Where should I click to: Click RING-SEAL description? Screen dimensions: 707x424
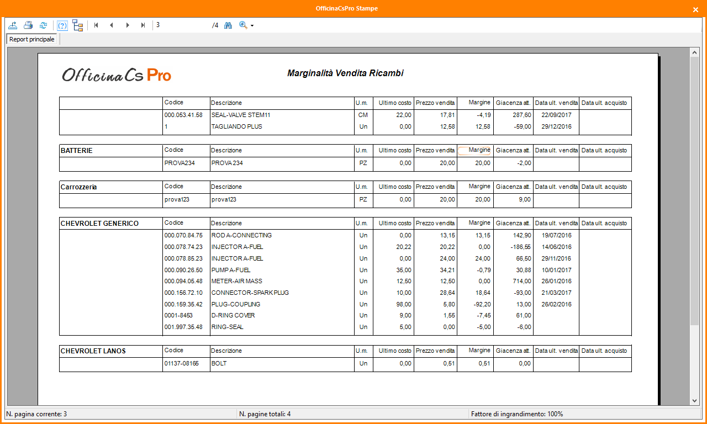coord(227,327)
